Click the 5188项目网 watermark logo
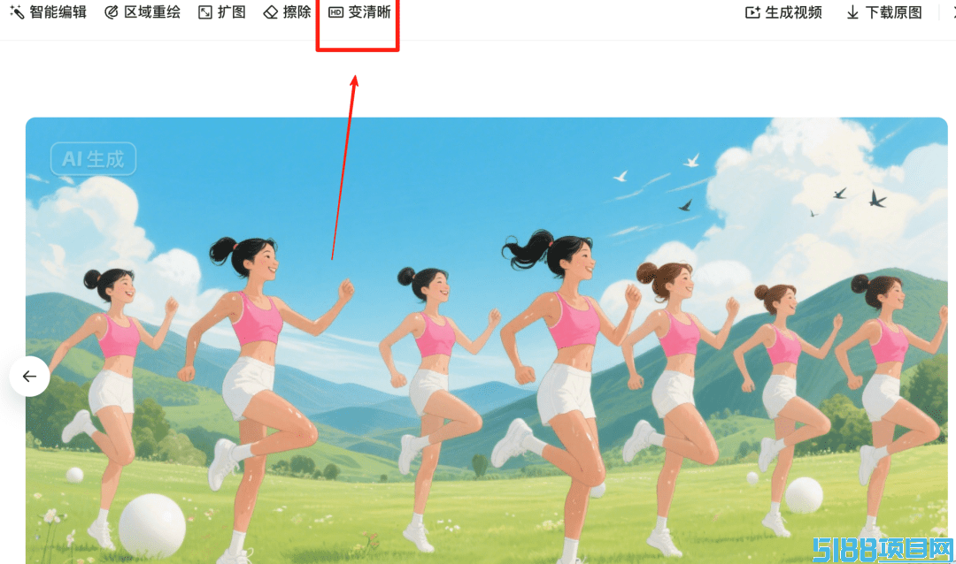Image resolution: width=956 pixels, height=564 pixels. 883,550
